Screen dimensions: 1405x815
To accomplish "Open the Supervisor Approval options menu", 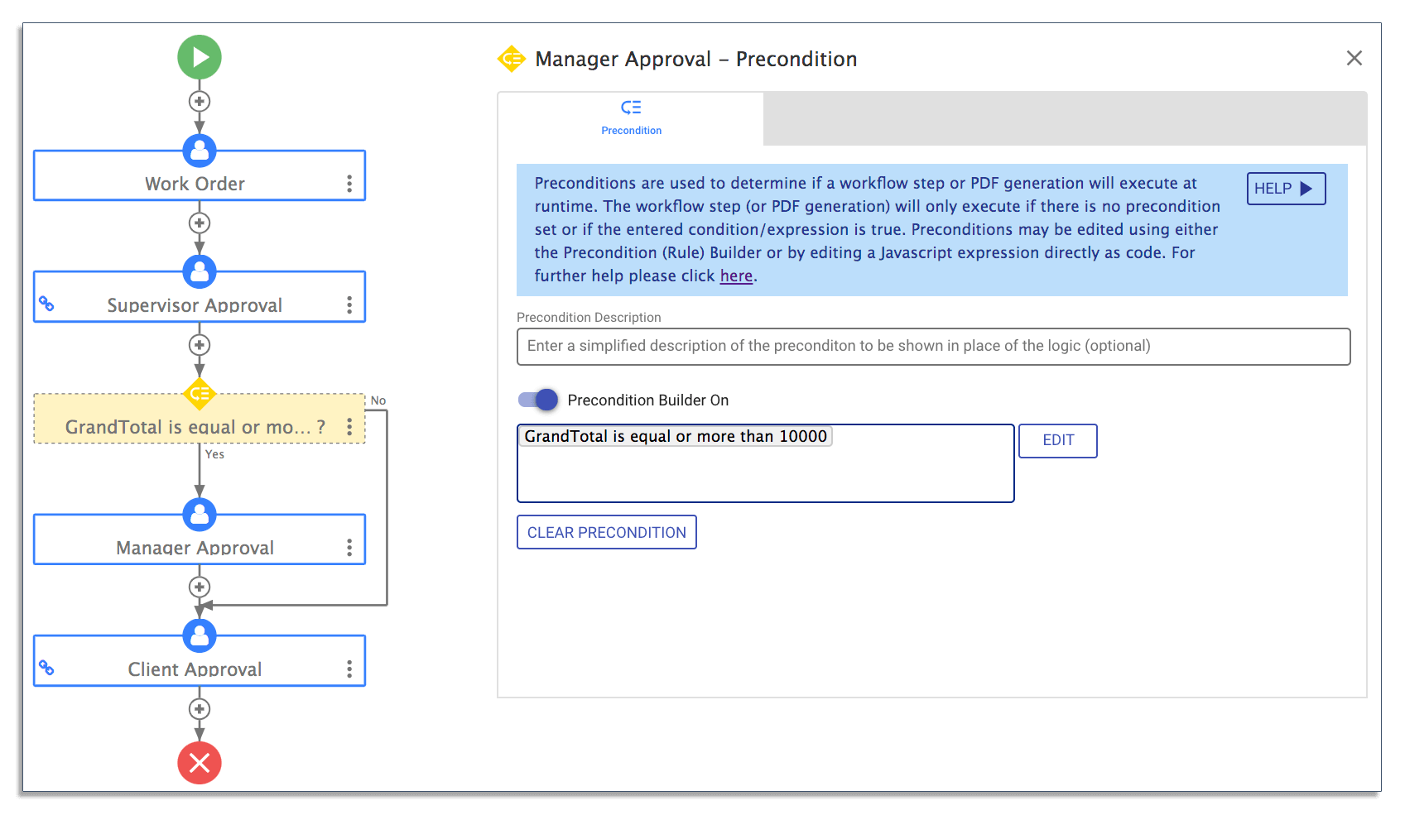I will tap(349, 305).
